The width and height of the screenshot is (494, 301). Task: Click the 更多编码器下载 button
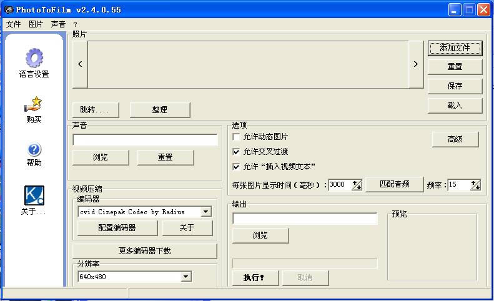(x=145, y=251)
